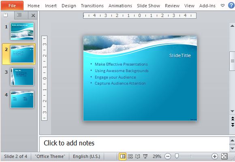Minimize the ribbon with the caret icon
Viewport: 235px width, 162px height.
point(223,6)
